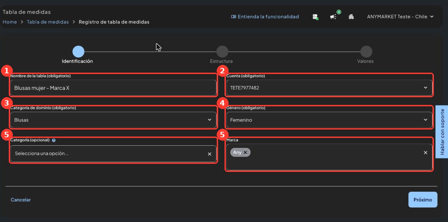
Task: Clear the Categoría (opcional) selection
Action: point(209,154)
